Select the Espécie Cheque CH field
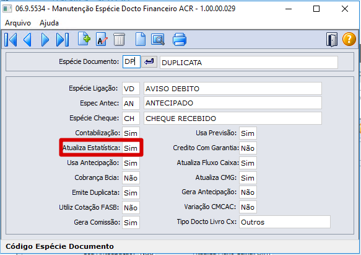 coord(131,119)
